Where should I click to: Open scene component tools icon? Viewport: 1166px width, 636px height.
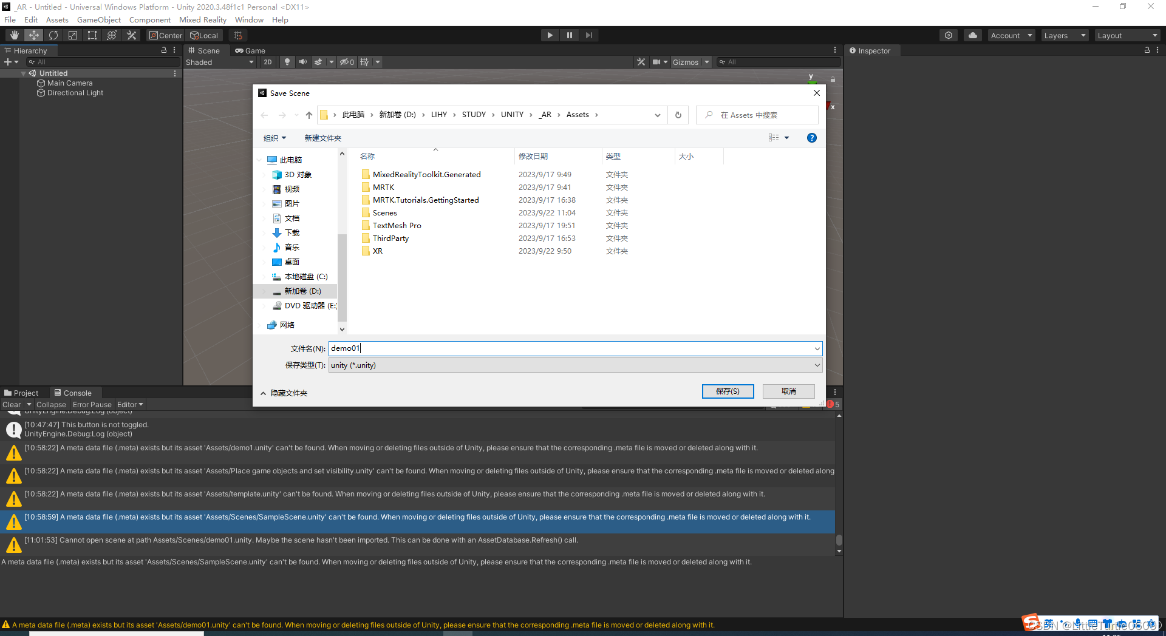tap(641, 62)
